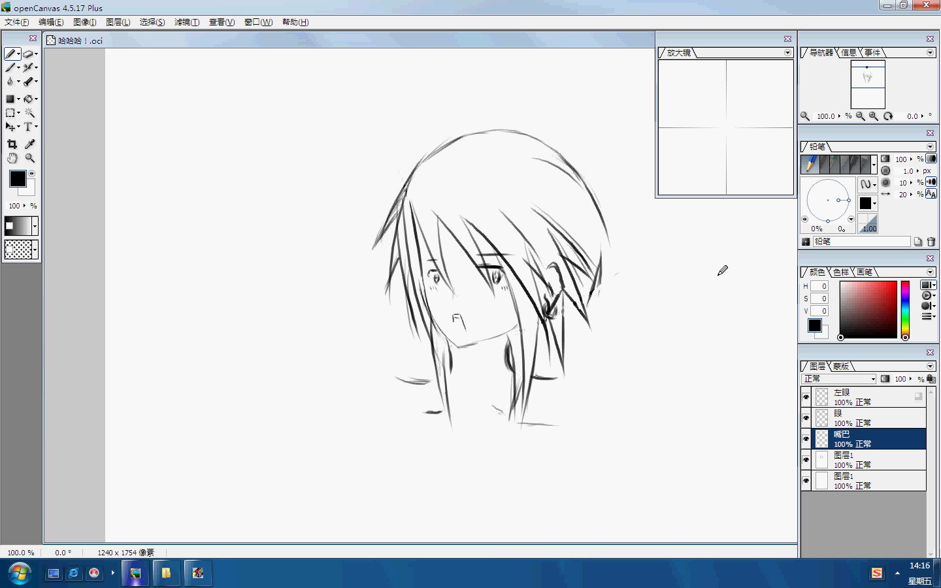Image resolution: width=941 pixels, height=588 pixels.
Task: Click the foreground color swatch in toolbox
Action: (18, 178)
